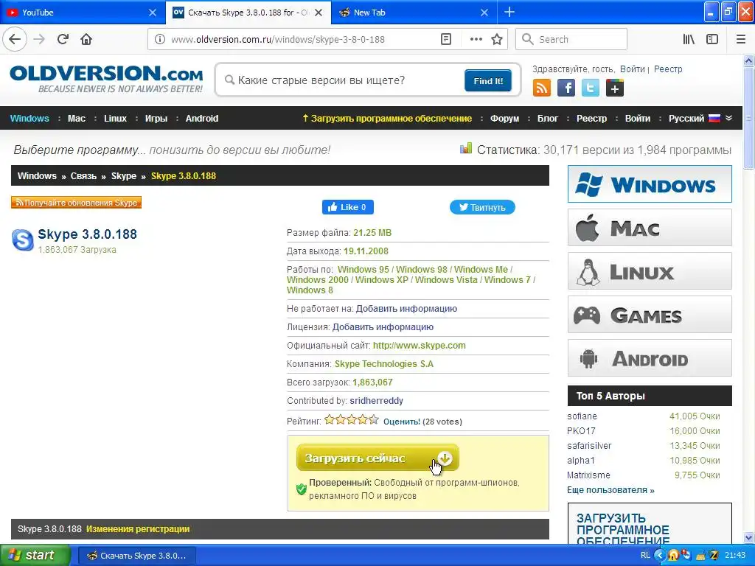This screenshot has width=755, height=566.
Task: Open Skype Technologies S.A company link
Action: tap(383, 364)
